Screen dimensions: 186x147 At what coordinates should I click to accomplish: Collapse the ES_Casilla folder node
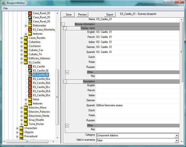[22, 62]
